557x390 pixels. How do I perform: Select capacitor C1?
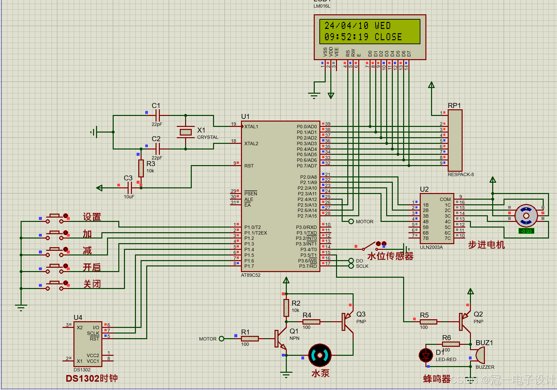[158, 116]
